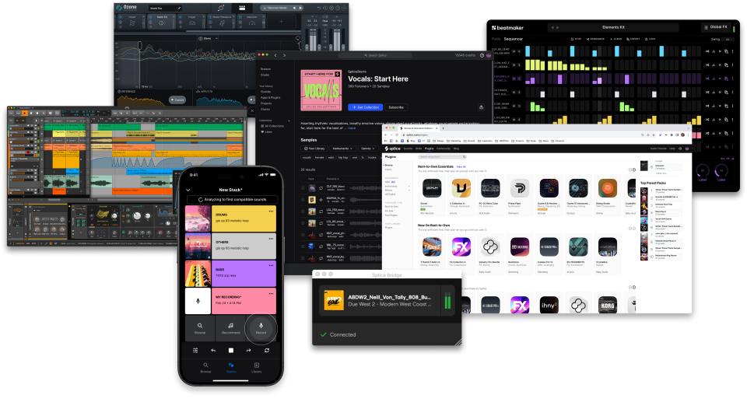The image size is (747, 402).
Task: Click the blue Get Collection button
Action: pos(366,107)
